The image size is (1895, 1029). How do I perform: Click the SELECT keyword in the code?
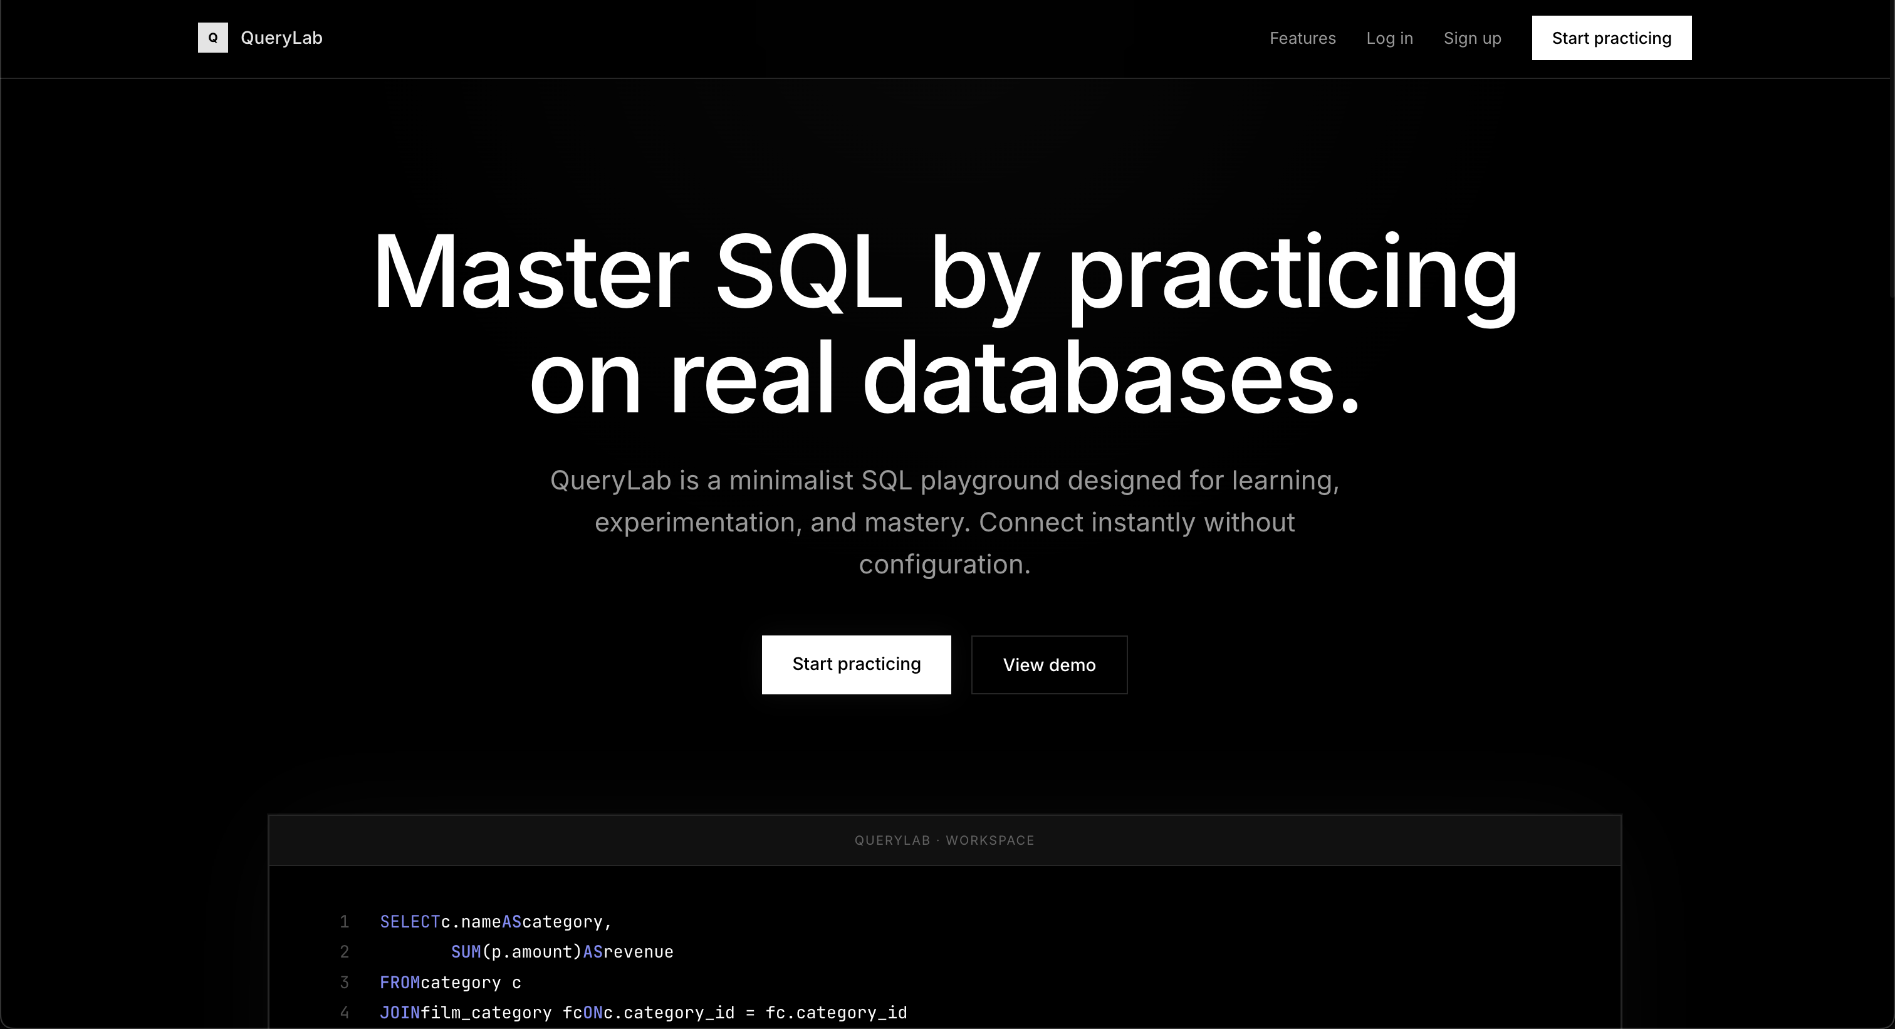click(x=409, y=922)
